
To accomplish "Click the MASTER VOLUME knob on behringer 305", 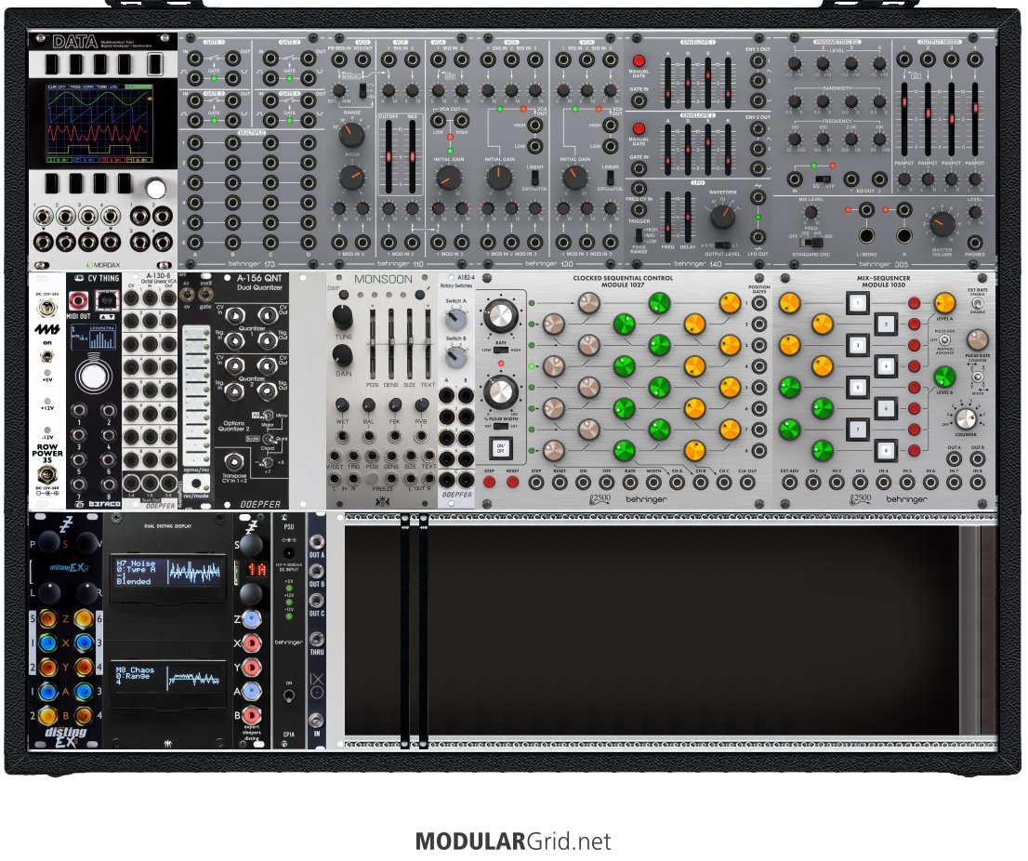I will click(942, 224).
